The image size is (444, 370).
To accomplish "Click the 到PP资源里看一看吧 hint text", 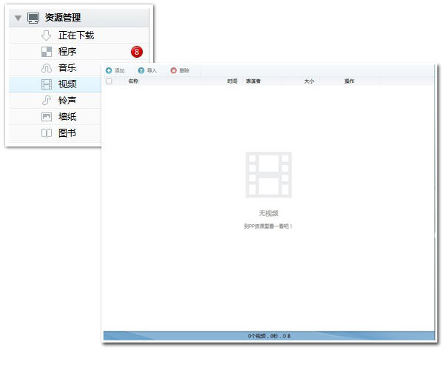I will (268, 226).
